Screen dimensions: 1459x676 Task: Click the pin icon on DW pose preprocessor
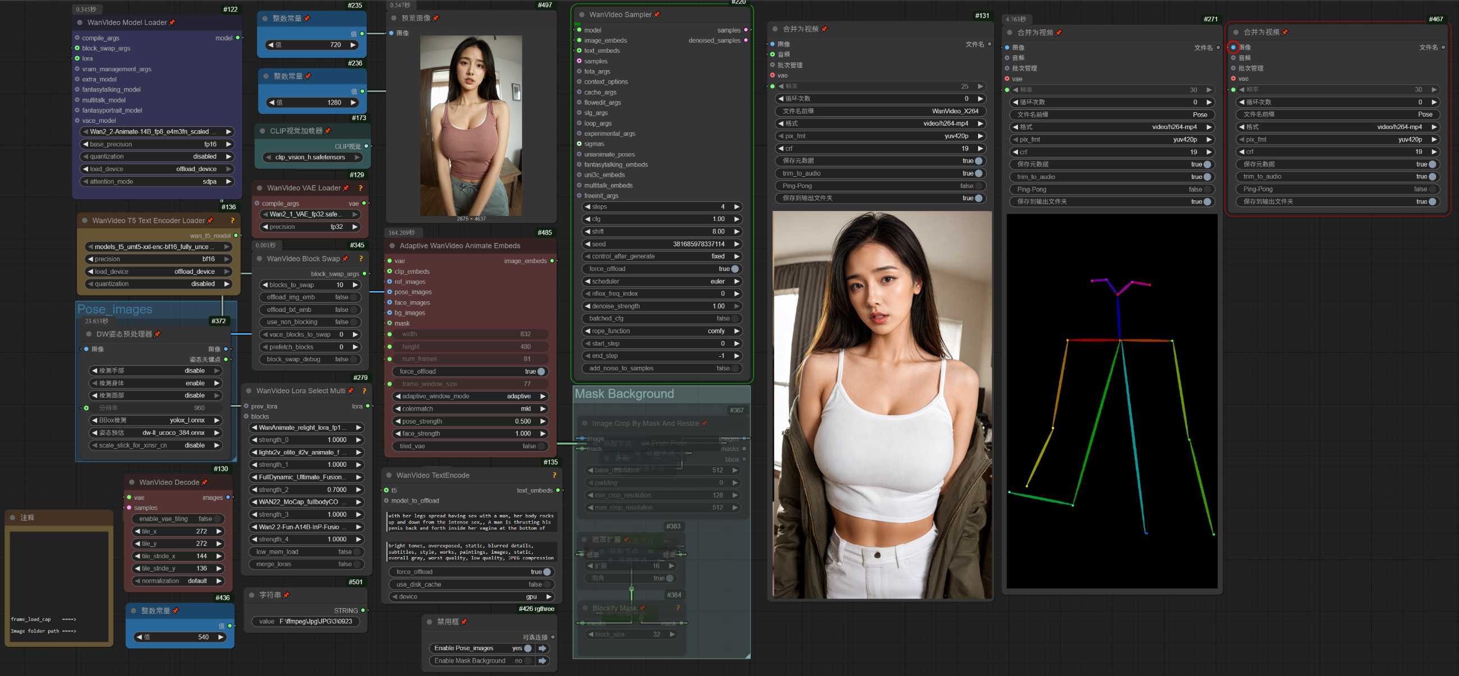coord(158,334)
